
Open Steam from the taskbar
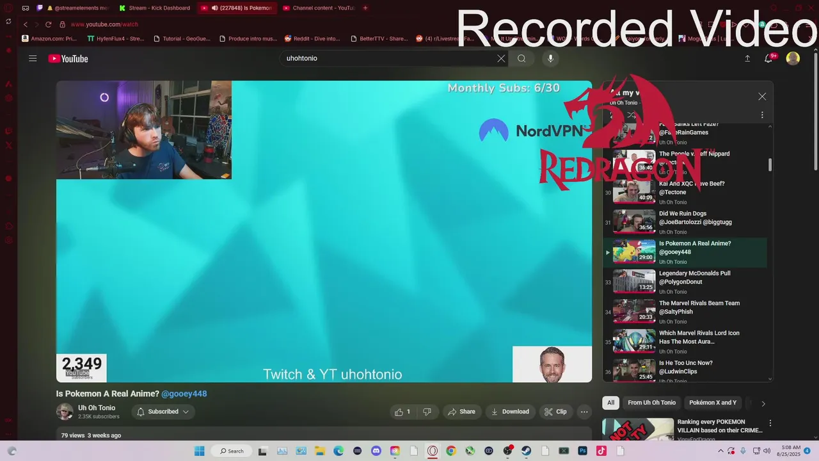527,451
